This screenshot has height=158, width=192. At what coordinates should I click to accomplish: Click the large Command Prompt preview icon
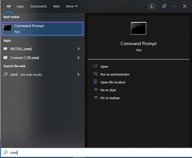(139, 28)
